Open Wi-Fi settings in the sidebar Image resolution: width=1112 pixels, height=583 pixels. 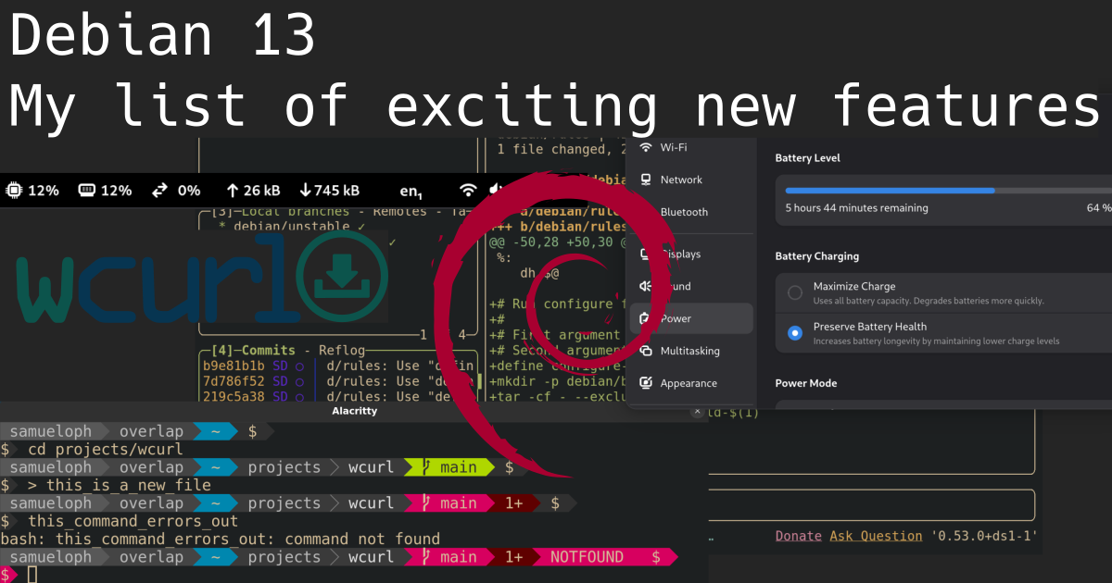690,147
